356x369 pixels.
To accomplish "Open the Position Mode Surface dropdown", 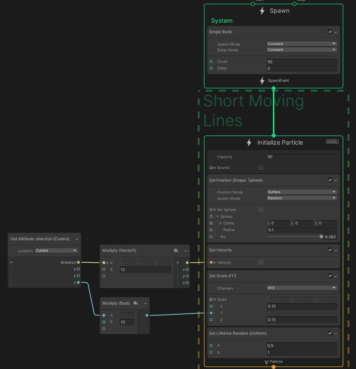I will pos(301,192).
